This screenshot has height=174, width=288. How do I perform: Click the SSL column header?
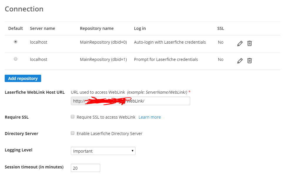pos(220,28)
